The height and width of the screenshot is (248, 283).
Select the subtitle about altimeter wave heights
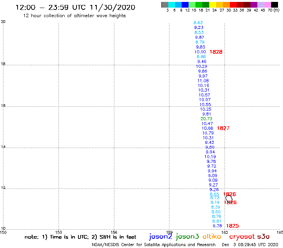click(74, 16)
